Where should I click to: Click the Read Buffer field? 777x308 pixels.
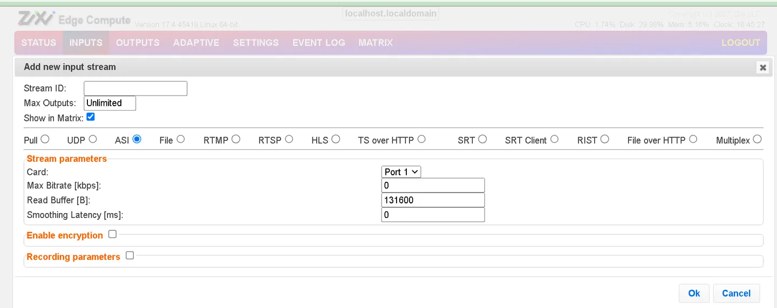(x=433, y=200)
